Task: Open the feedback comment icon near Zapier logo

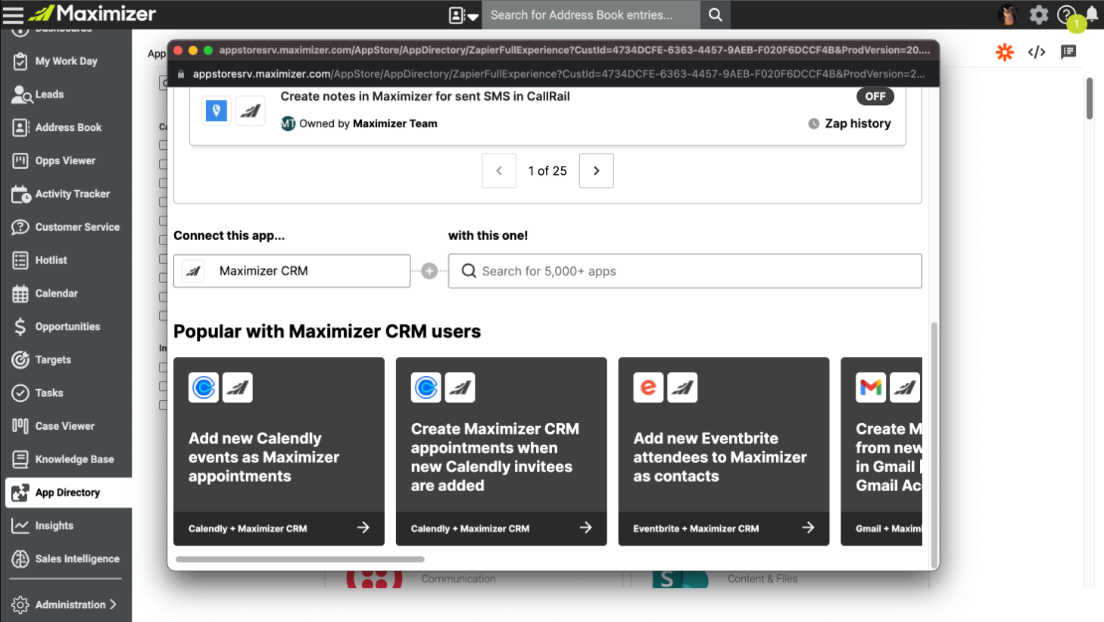Action: coord(1069,52)
